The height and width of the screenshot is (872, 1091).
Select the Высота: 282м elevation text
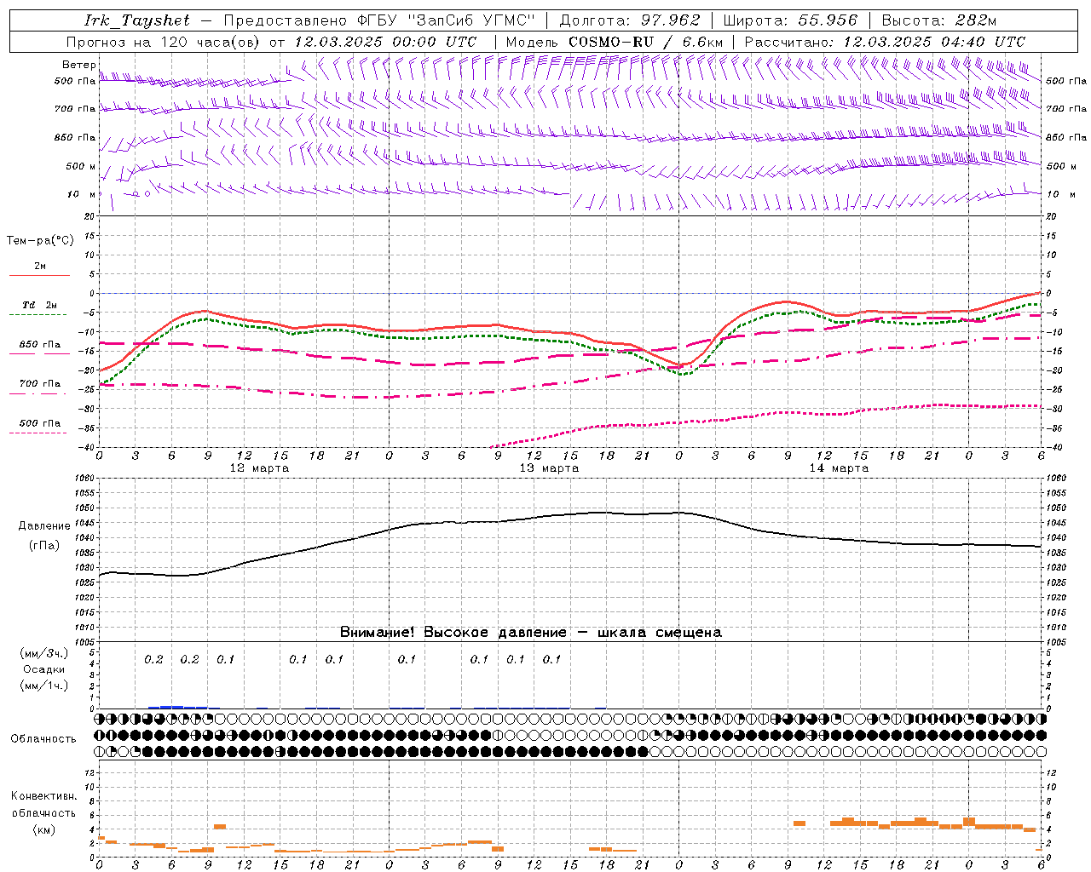tap(938, 20)
